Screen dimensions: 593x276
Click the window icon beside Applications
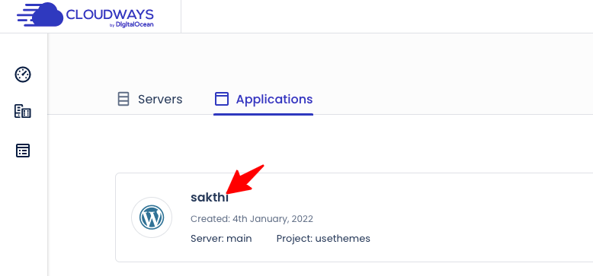tap(222, 99)
